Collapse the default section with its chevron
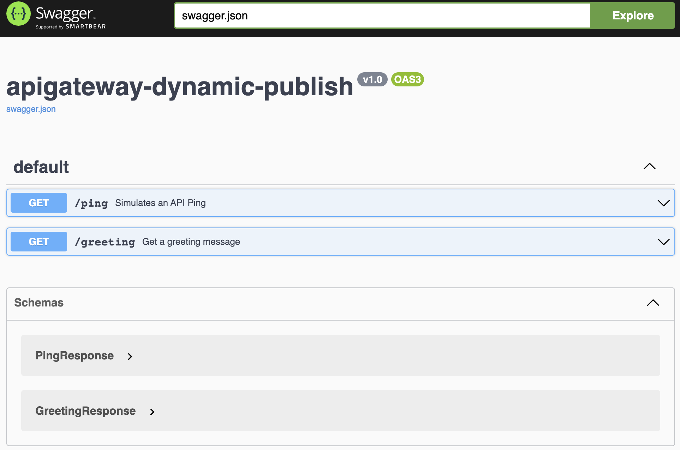 point(649,166)
